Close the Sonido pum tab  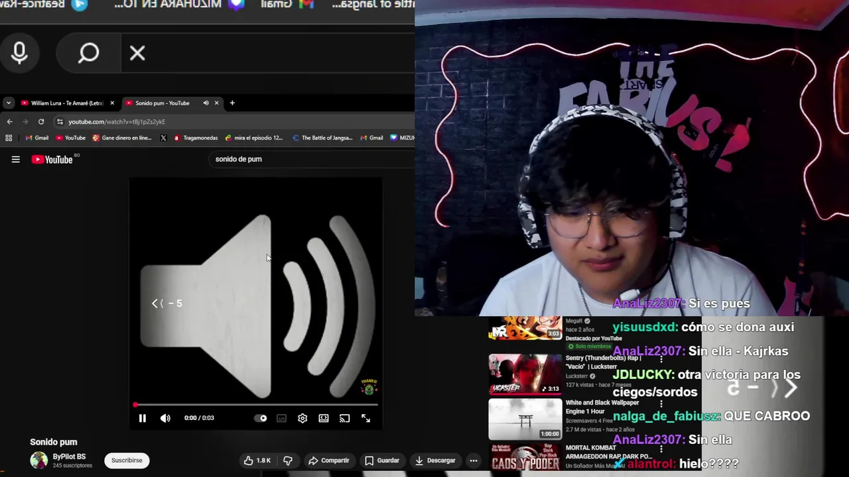(216, 103)
